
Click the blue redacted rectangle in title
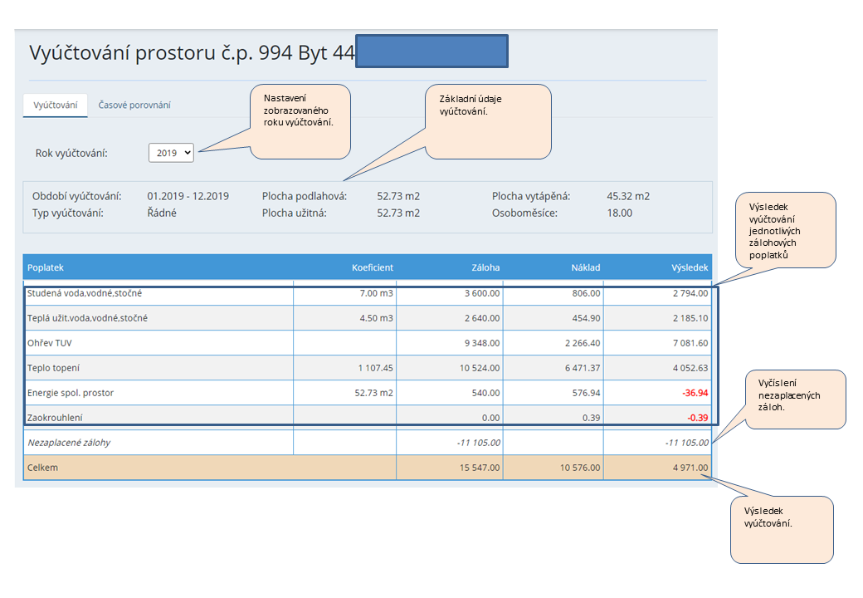431,51
